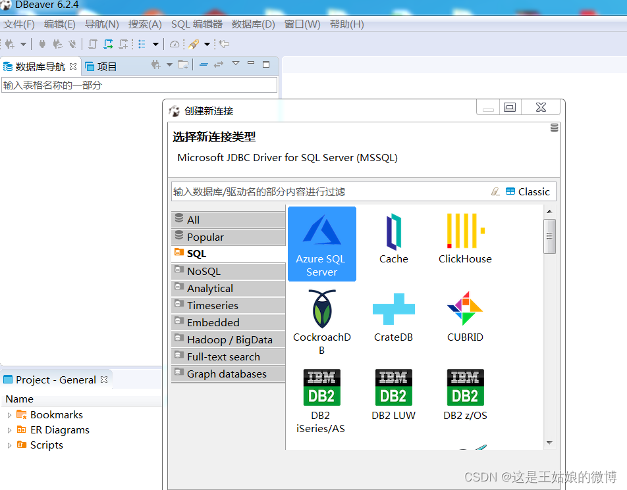The height and width of the screenshot is (490, 627).
Task: Click the Disconnect icon in toolbar
Action: 72,44
